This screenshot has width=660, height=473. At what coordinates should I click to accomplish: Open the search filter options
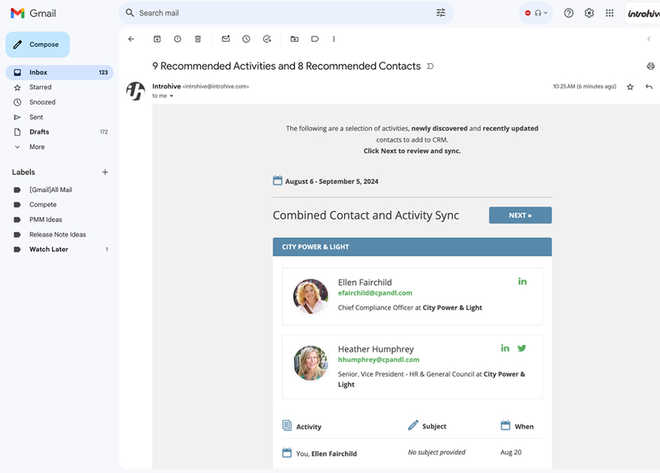[x=440, y=13]
